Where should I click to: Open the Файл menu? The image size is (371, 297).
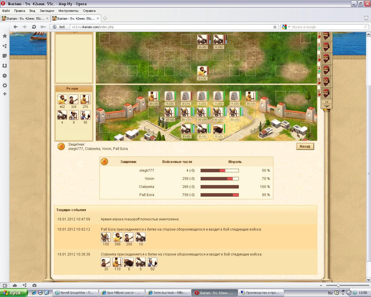(6, 11)
